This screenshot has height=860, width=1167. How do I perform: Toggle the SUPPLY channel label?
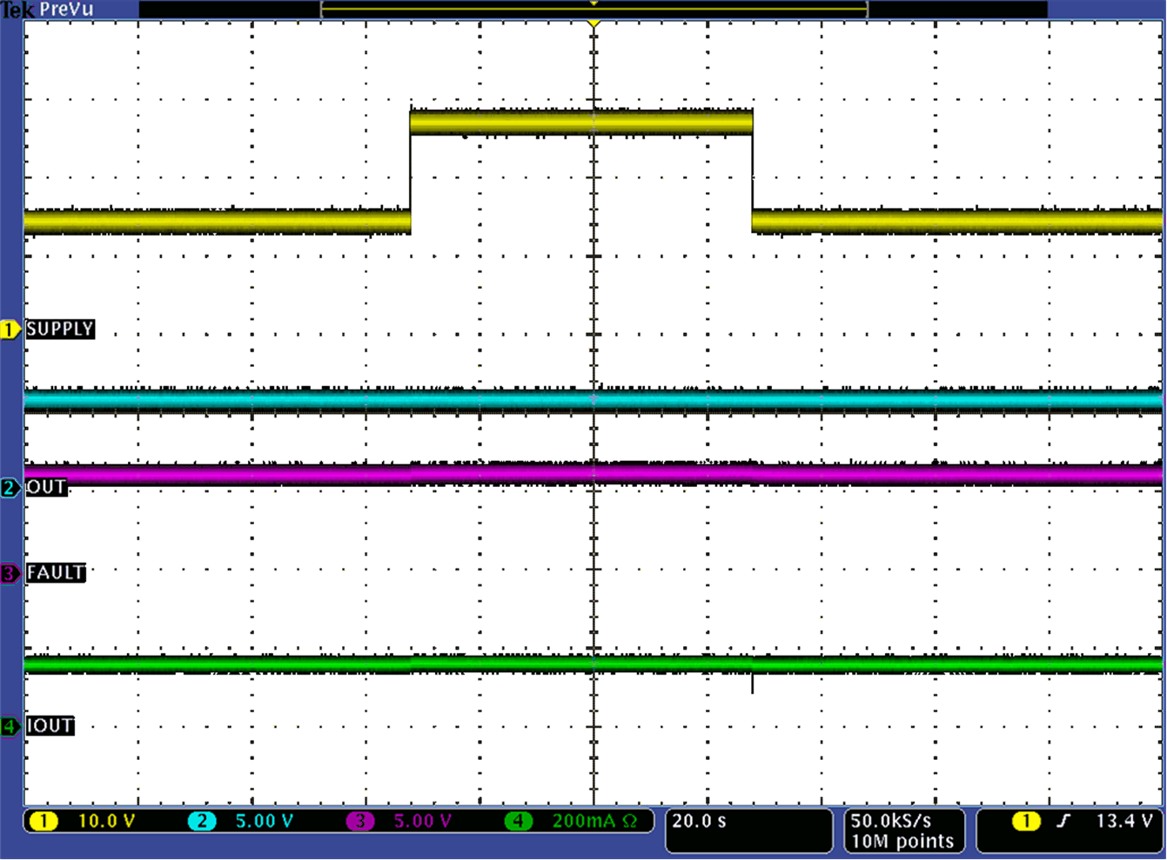[61, 330]
